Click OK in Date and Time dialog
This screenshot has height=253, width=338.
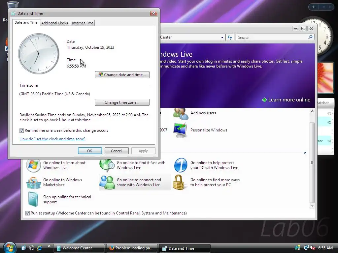point(90,151)
